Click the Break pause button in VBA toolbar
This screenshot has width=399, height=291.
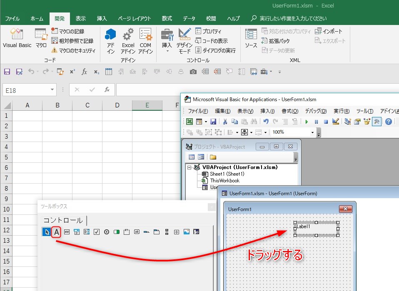click(316, 122)
